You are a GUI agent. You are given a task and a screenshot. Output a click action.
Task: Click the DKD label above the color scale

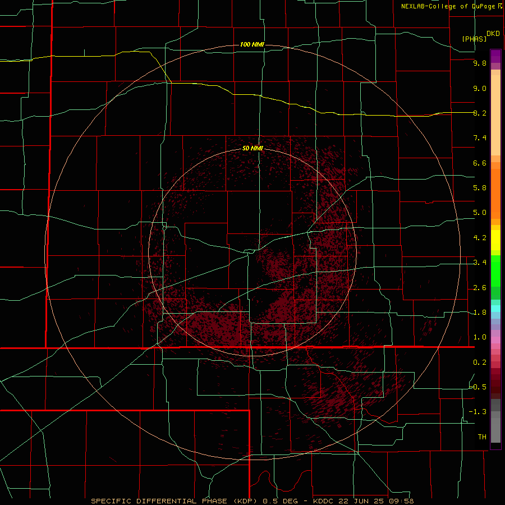coord(493,34)
